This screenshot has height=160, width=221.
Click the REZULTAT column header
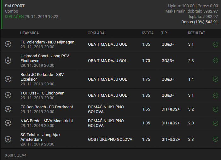[x=196, y=33]
